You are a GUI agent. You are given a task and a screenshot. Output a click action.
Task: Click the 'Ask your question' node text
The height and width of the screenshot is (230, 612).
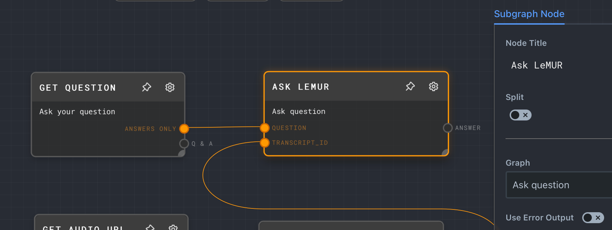tap(77, 112)
